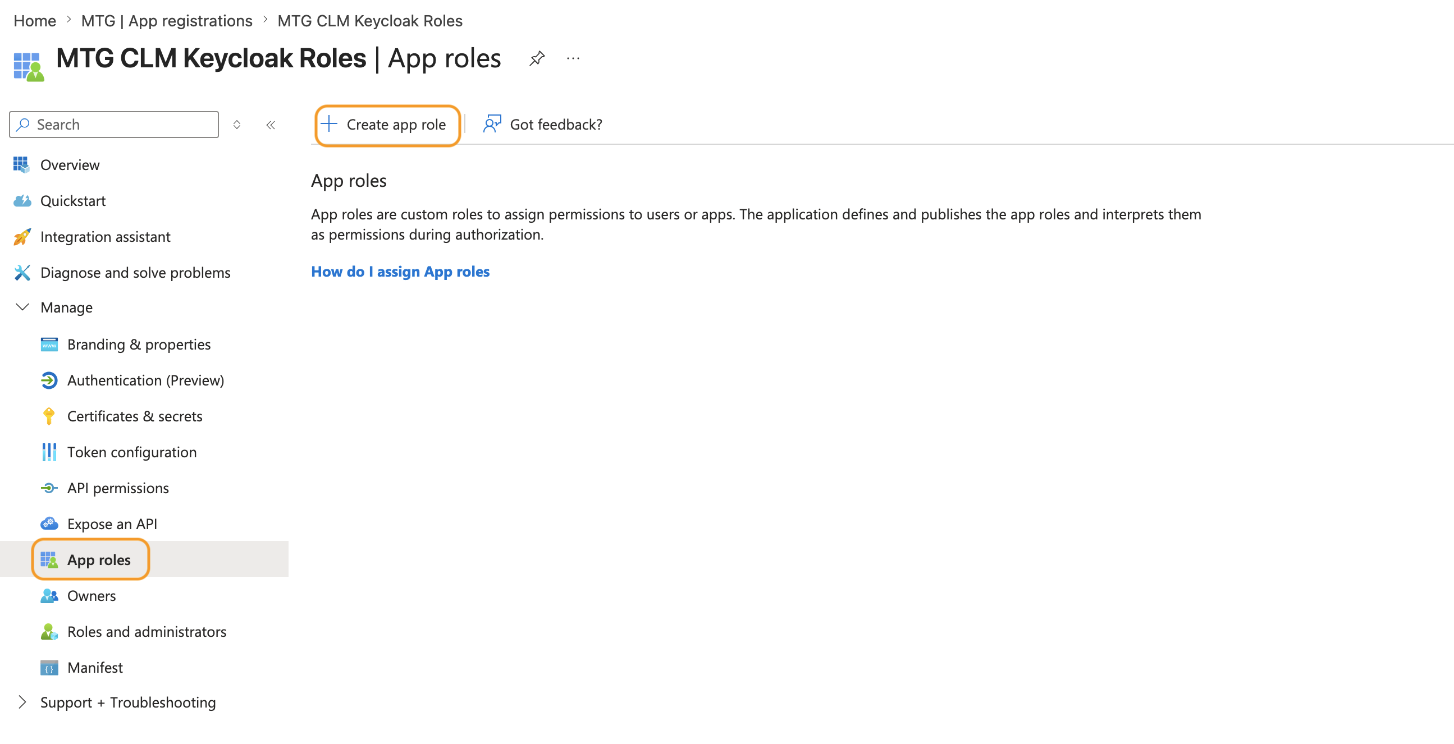Click the Quickstart cloud icon
Image resolution: width=1454 pixels, height=744 pixels.
(22, 201)
